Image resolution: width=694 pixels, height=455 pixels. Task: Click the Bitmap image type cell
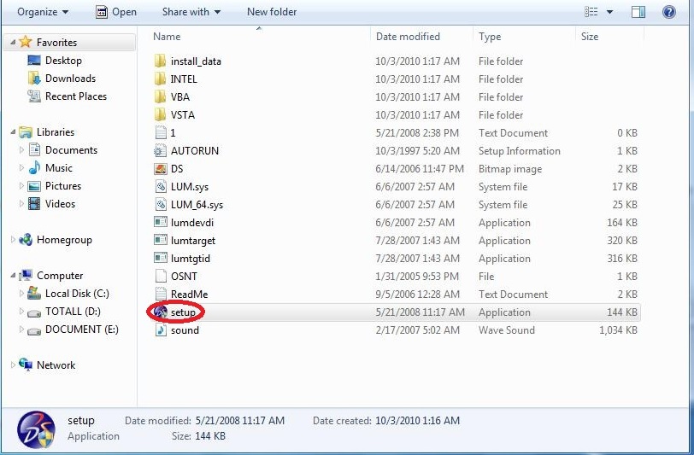[x=510, y=168]
